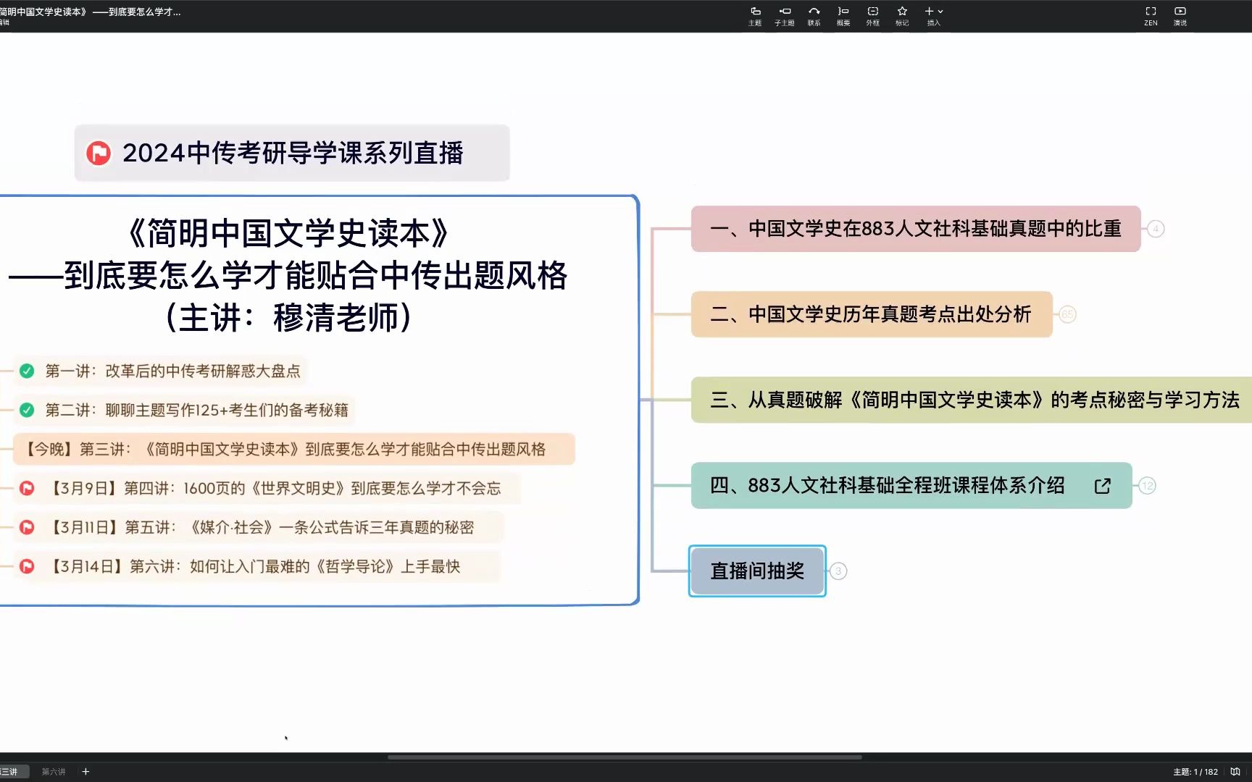Click red flag marker on 第五讲 row
Viewport: 1252px width, 782px height.
(27, 528)
